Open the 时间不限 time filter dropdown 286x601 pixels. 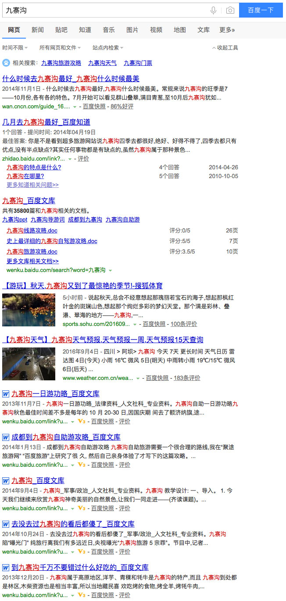[15, 47]
